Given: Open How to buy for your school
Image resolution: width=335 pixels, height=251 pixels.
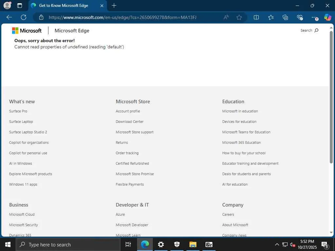Looking at the screenshot, I should point(244,153).
